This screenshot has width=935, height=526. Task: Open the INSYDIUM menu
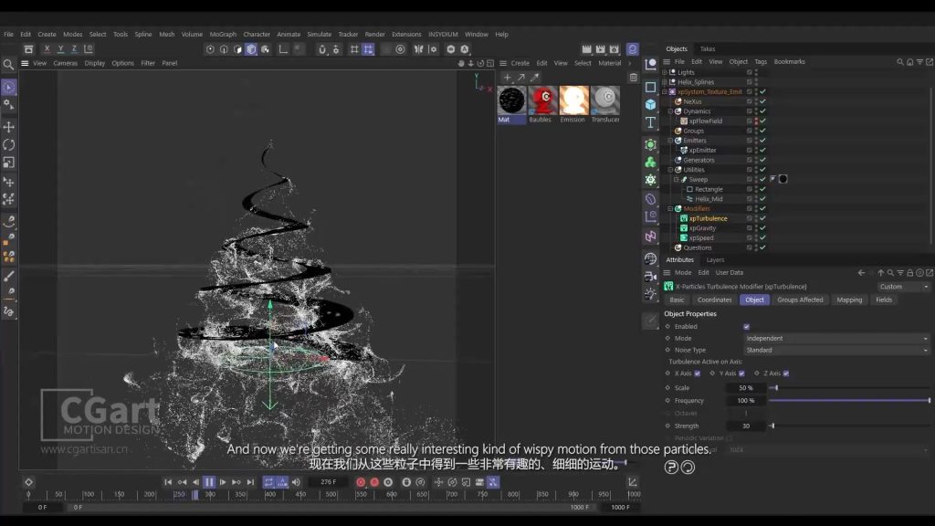coord(443,34)
